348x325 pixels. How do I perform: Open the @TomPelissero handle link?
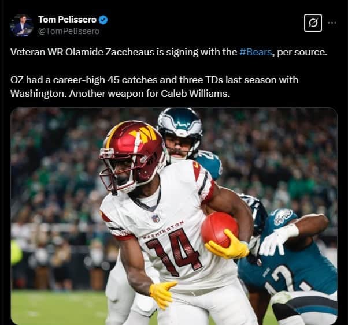69,31
